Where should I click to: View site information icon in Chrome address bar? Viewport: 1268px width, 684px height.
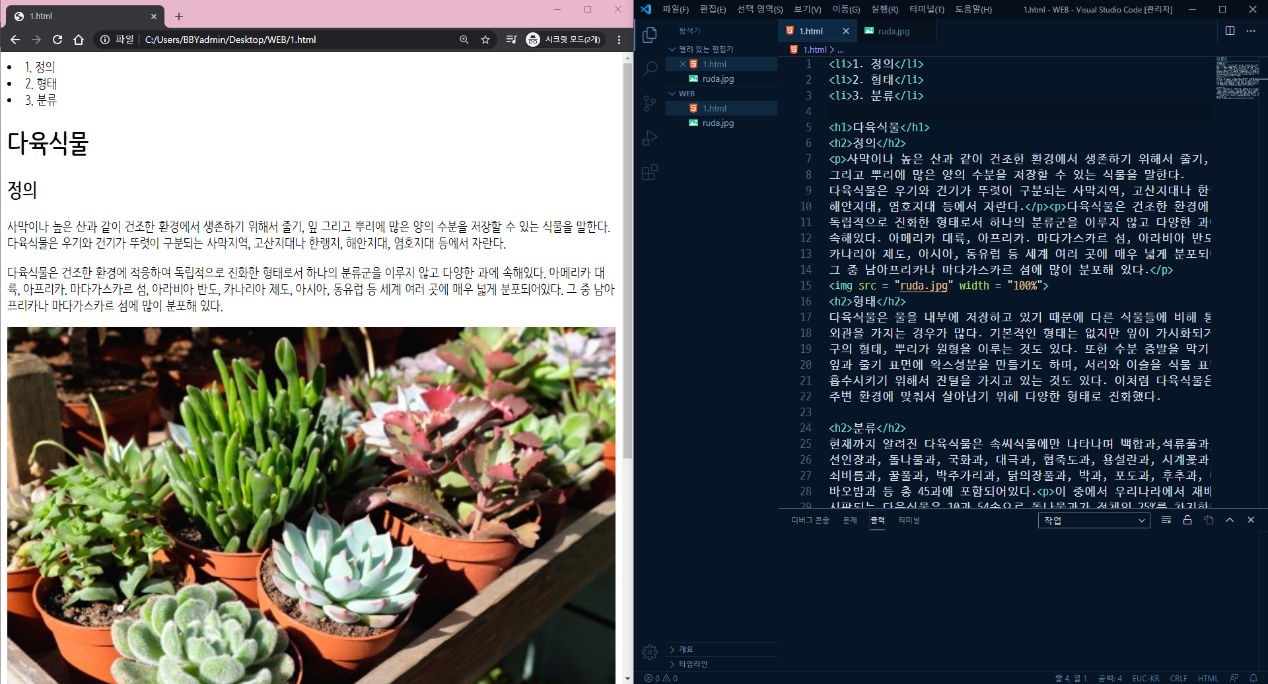pos(105,40)
